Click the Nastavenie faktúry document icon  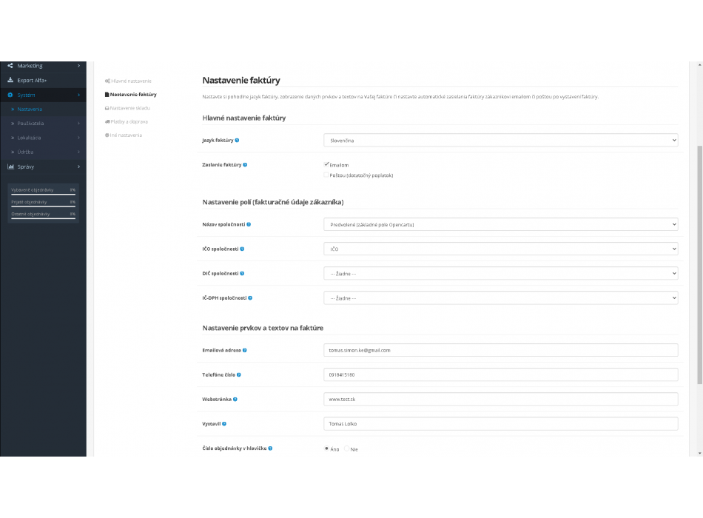tap(107, 95)
